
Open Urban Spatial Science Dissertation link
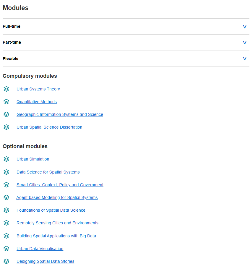tap(49, 127)
